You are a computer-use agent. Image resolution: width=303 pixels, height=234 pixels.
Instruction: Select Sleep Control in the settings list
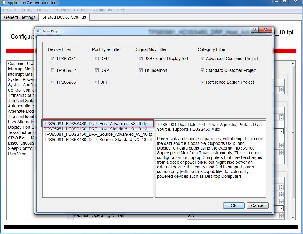[x=21, y=148]
